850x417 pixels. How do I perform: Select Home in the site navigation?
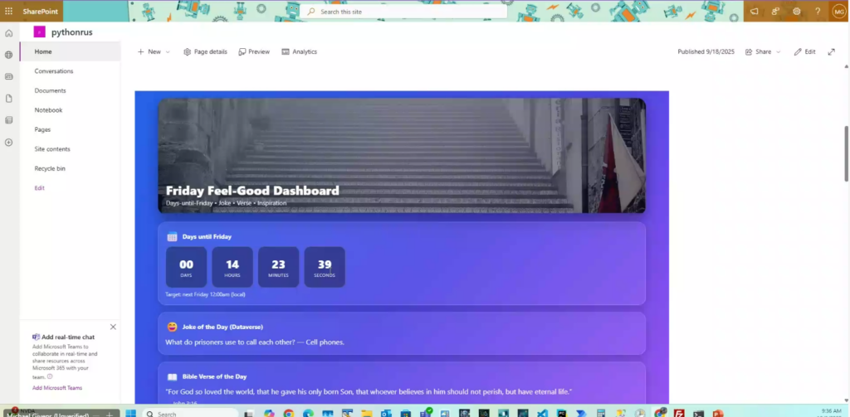[x=70, y=51]
